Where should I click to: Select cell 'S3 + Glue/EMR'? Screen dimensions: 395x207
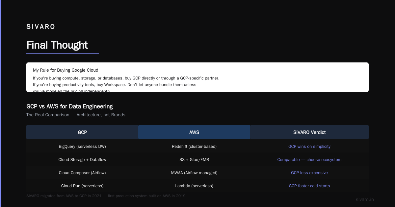click(x=194, y=160)
